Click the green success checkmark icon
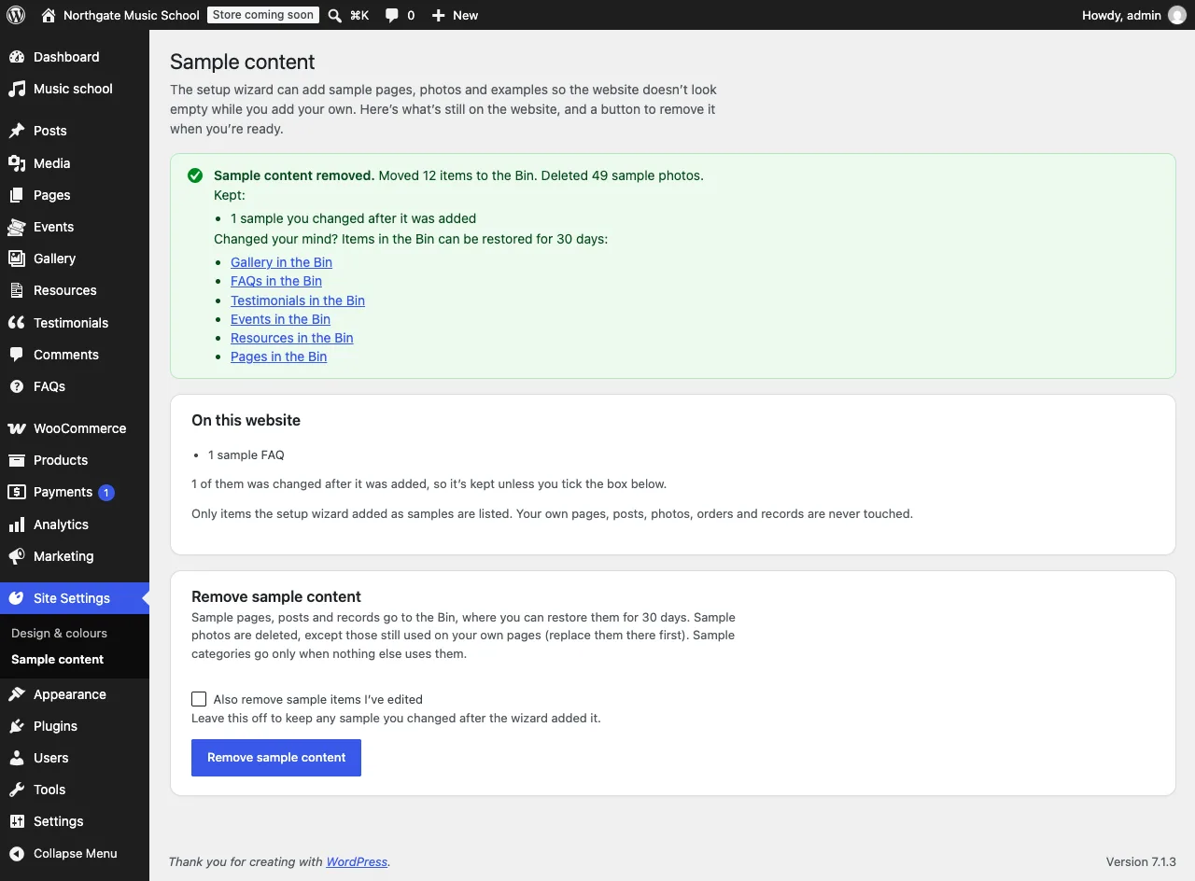The image size is (1195, 881). tap(195, 175)
